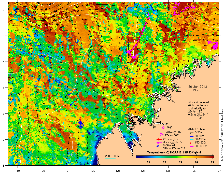Click the latitude axis label -15

pos(3,88)
